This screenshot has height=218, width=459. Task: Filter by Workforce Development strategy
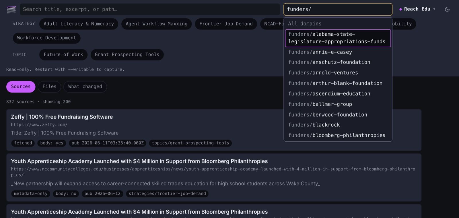click(46, 38)
